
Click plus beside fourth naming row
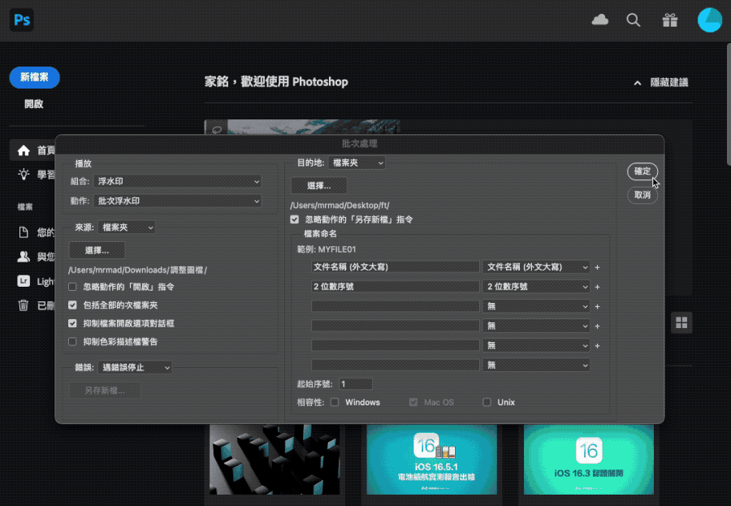click(x=597, y=326)
